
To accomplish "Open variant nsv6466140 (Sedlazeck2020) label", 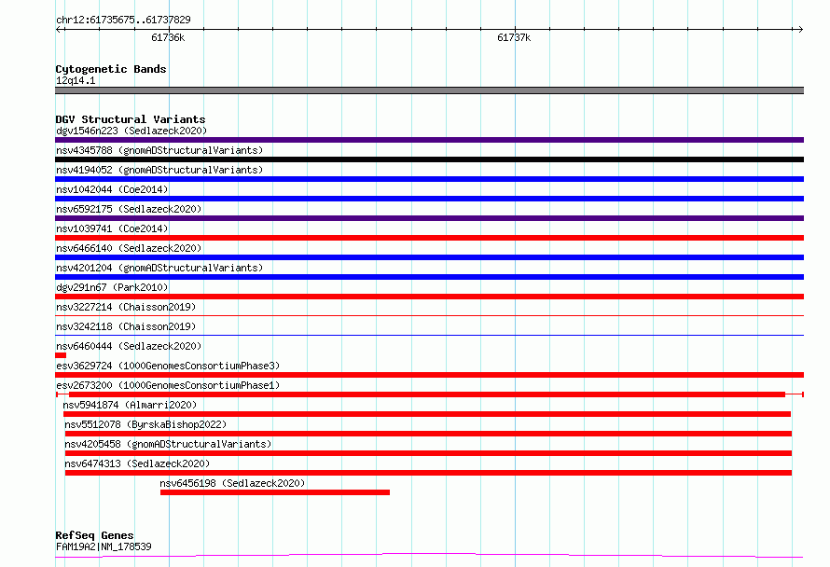I will [129, 248].
